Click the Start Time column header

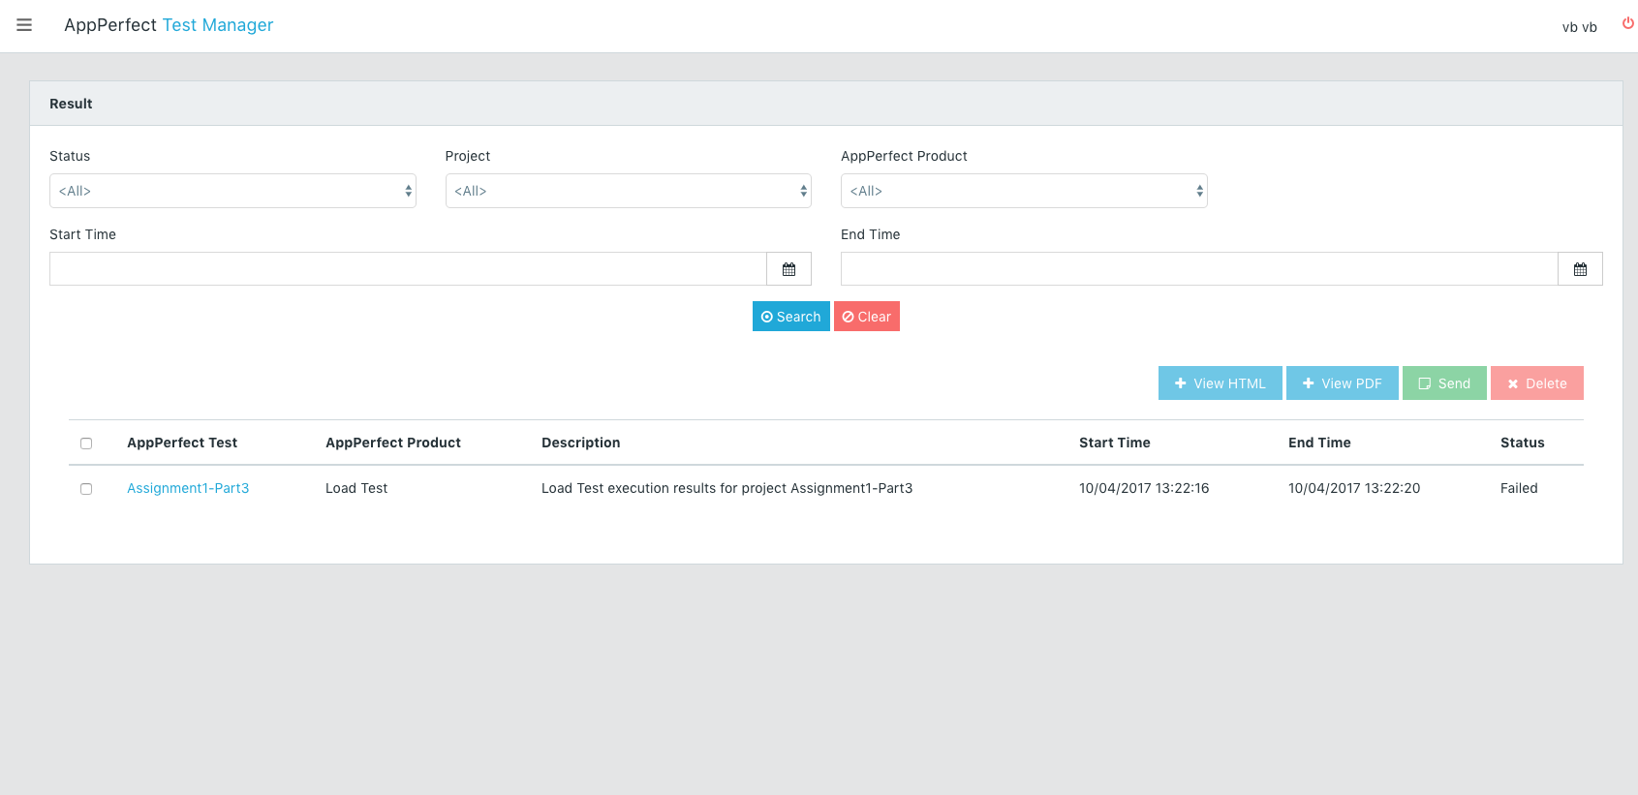click(1115, 443)
